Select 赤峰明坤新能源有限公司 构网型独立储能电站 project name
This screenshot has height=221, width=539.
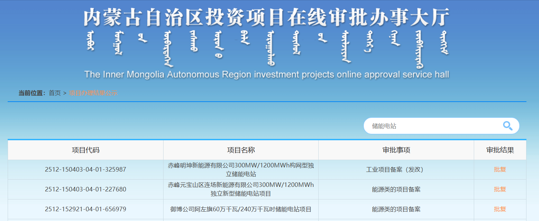tap(241, 169)
